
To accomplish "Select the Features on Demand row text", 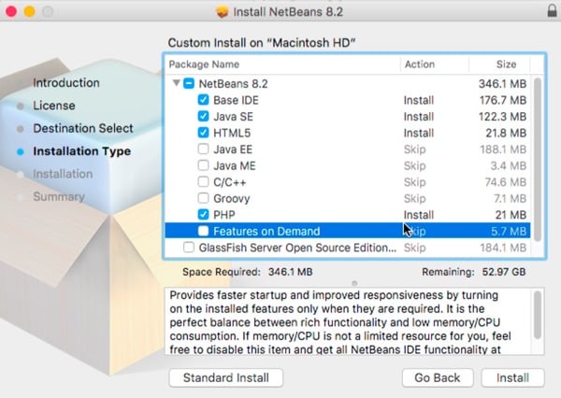I will pyautogui.click(x=266, y=232).
